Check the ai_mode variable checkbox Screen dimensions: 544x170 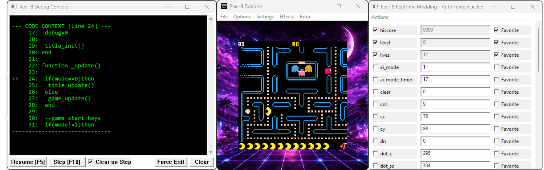click(x=375, y=67)
